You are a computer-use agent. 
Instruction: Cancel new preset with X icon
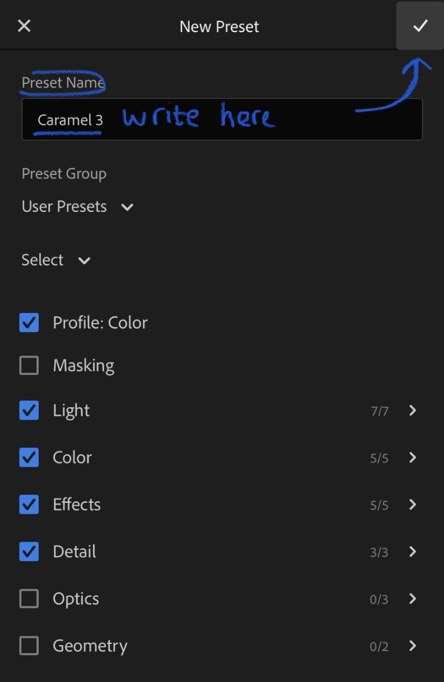point(24,26)
